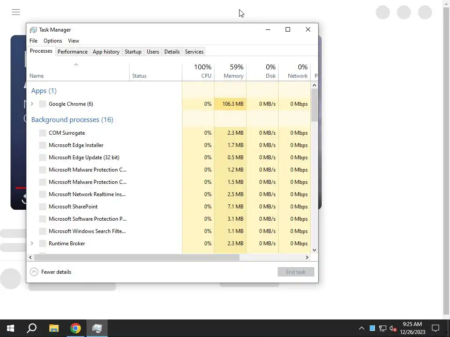Open taskbar Search
This screenshot has height=337, width=450.
point(32,328)
